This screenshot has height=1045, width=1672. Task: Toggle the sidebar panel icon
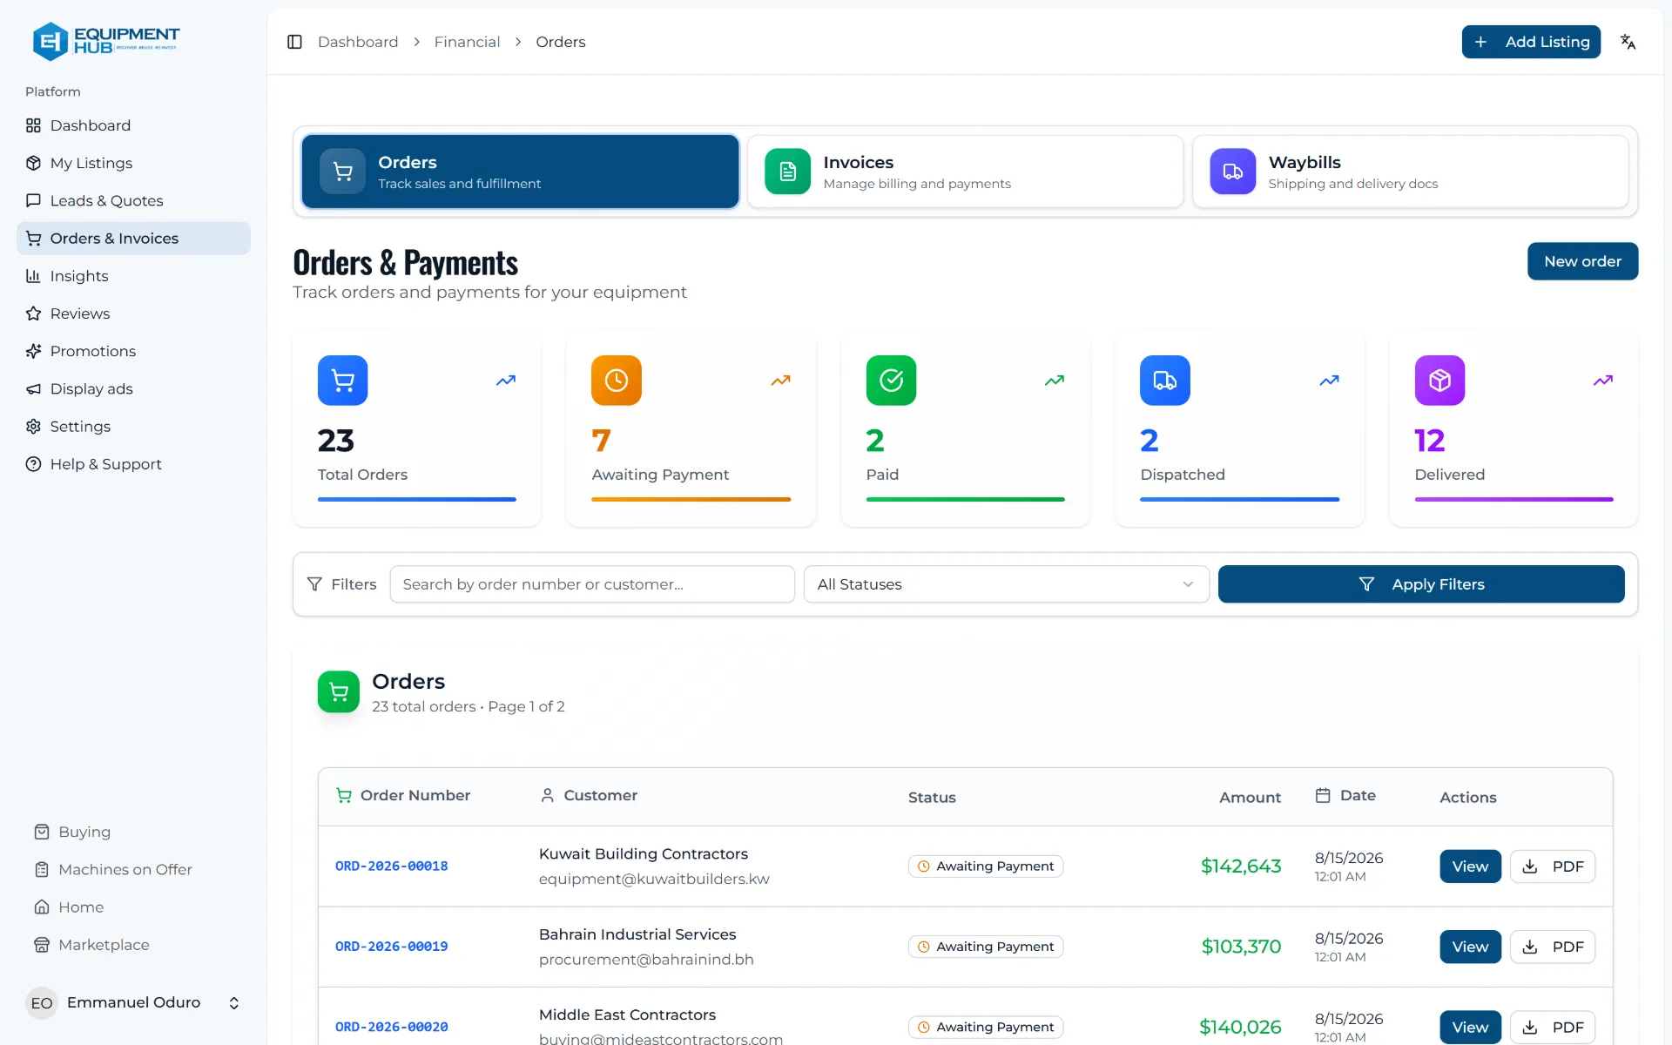coord(294,42)
